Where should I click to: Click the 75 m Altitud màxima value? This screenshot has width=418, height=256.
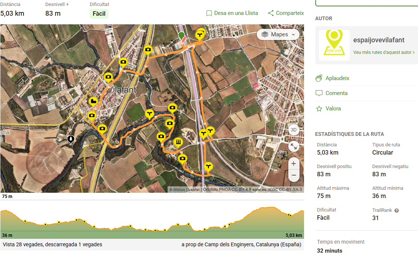pos(324,196)
